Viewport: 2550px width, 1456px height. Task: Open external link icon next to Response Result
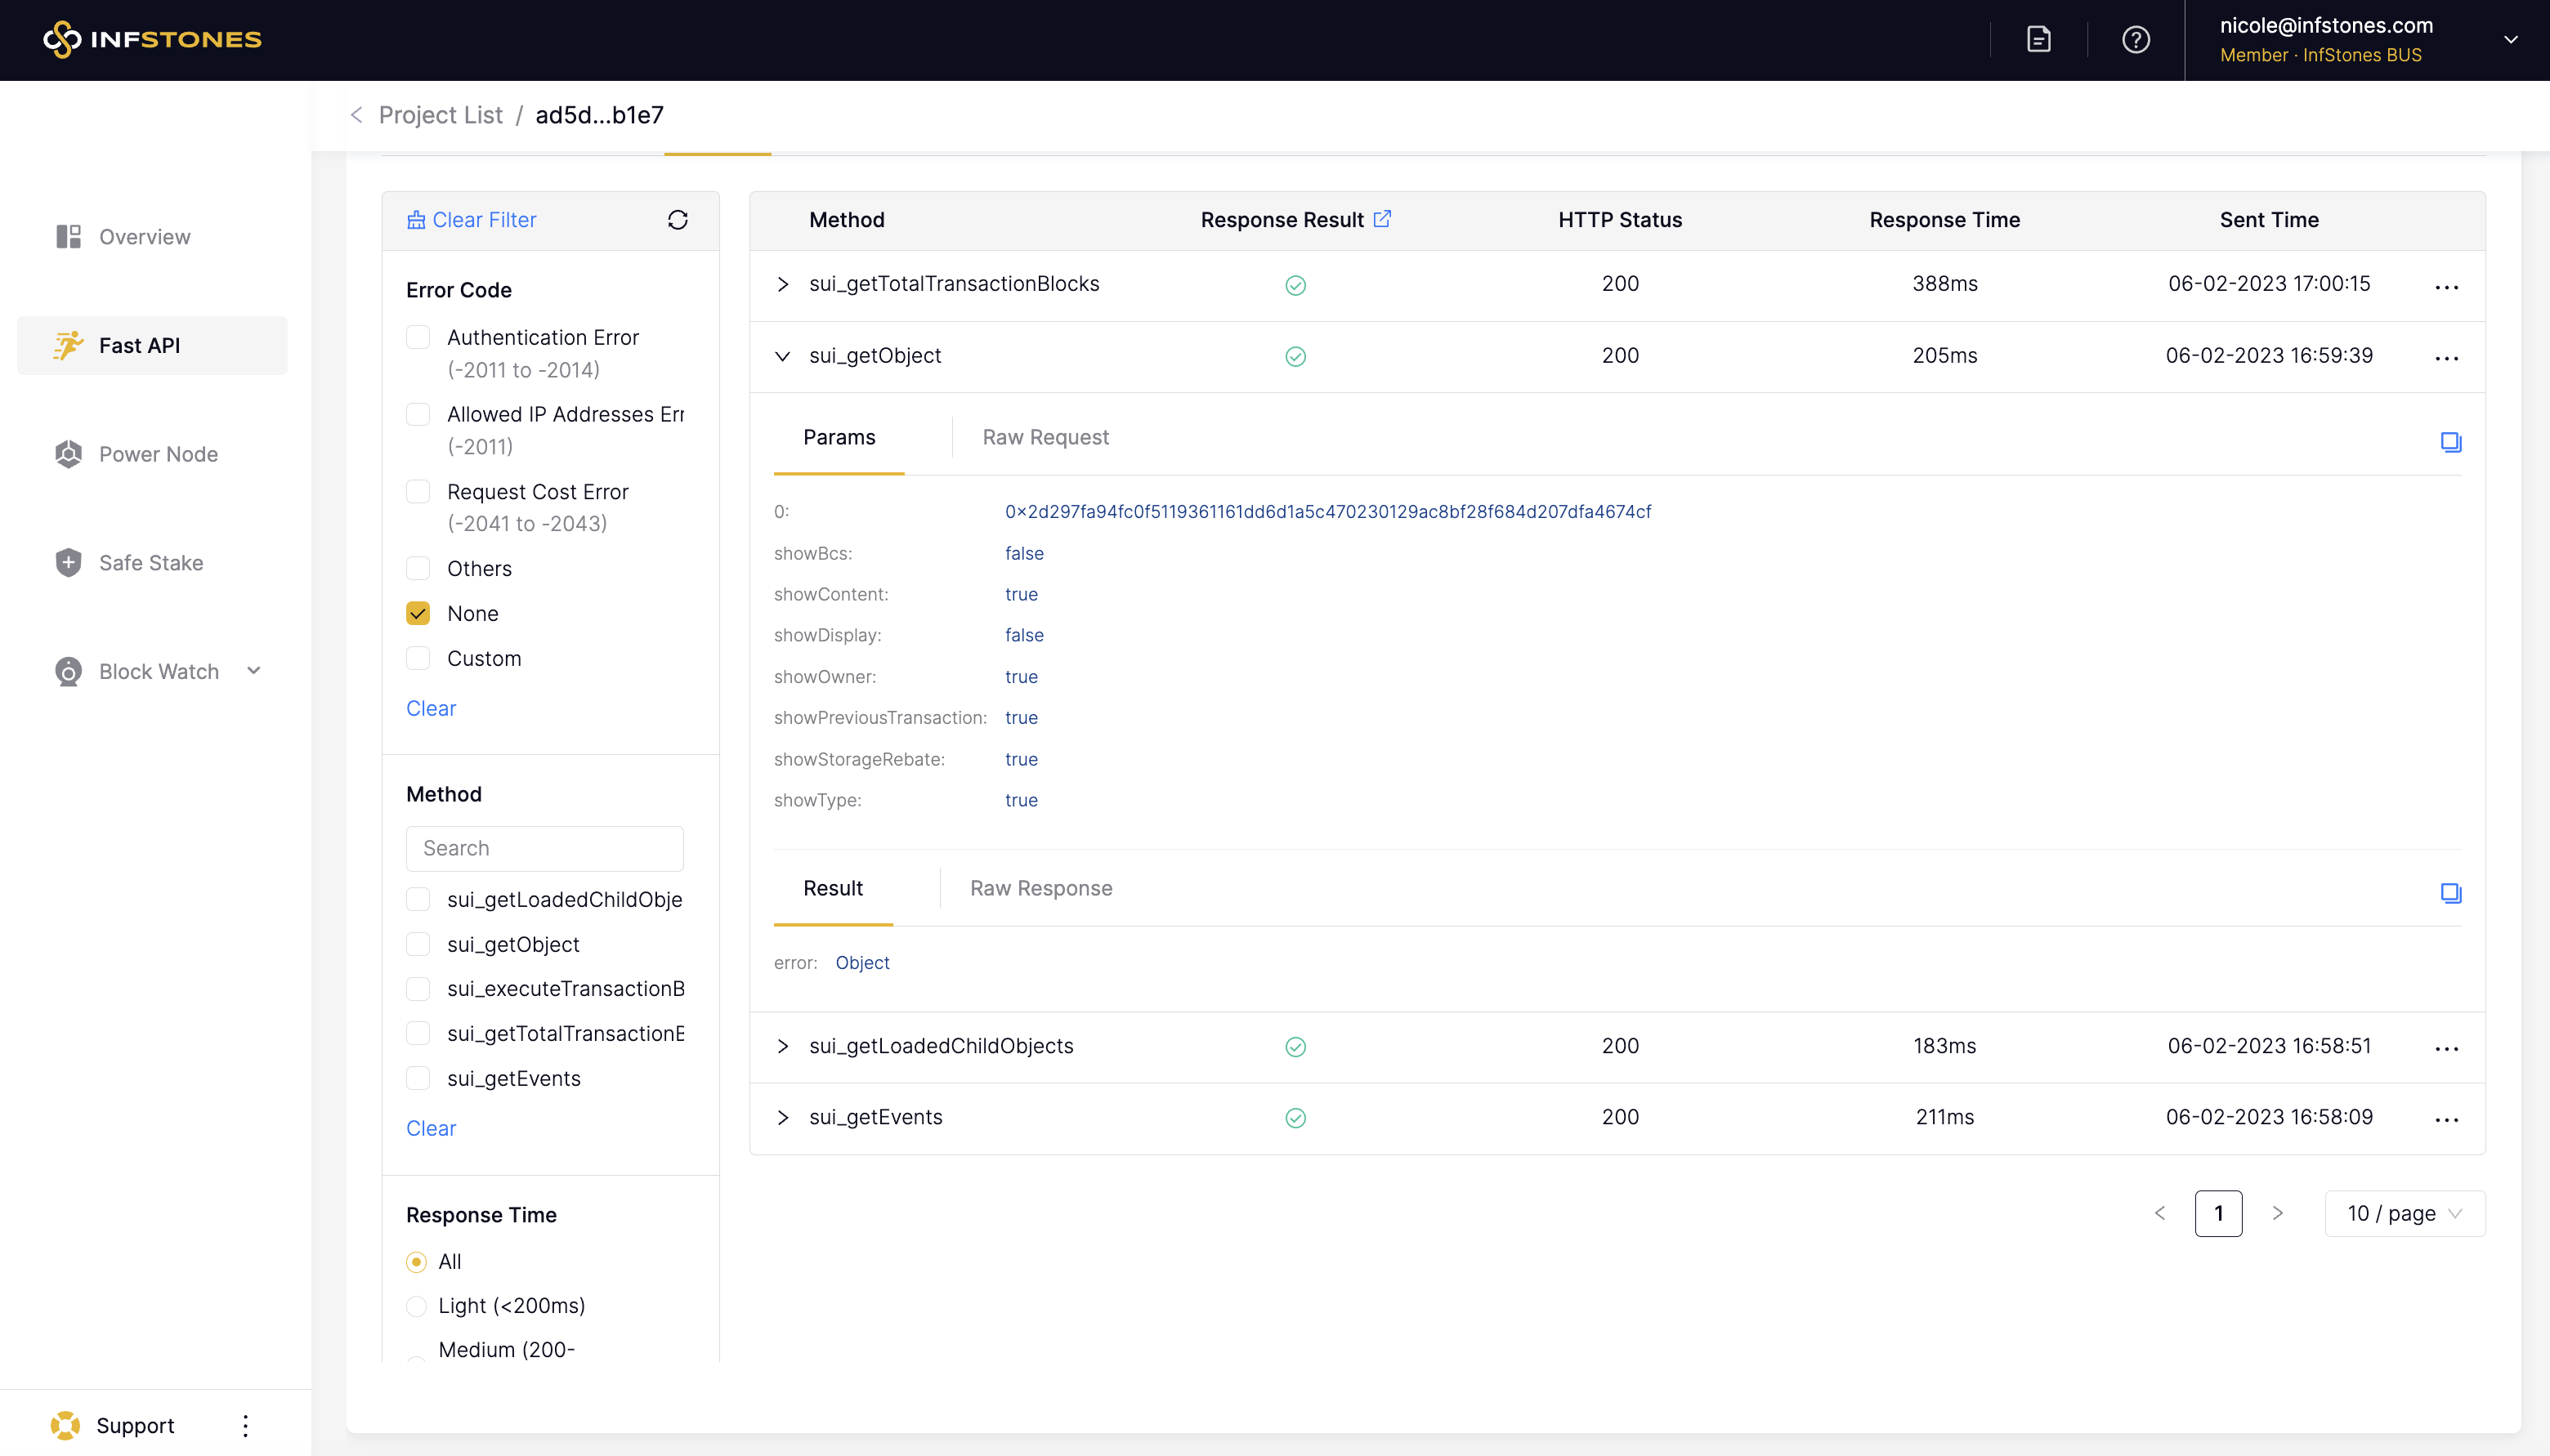pyautogui.click(x=1382, y=219)
